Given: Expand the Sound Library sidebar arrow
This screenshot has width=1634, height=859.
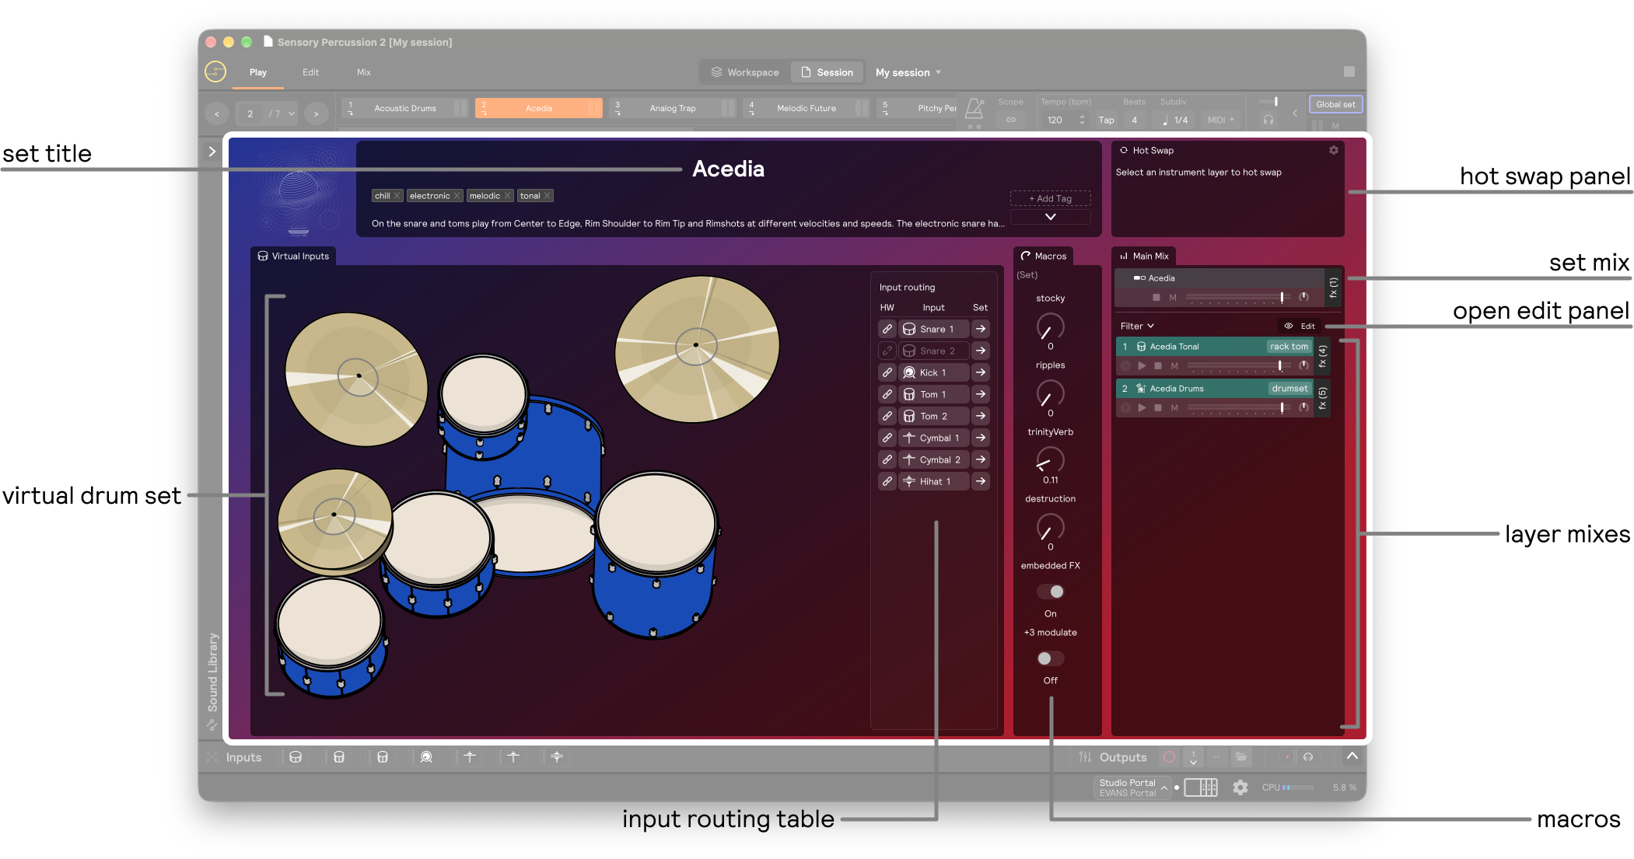Looking at the screenshot, I should coord(212,152).
